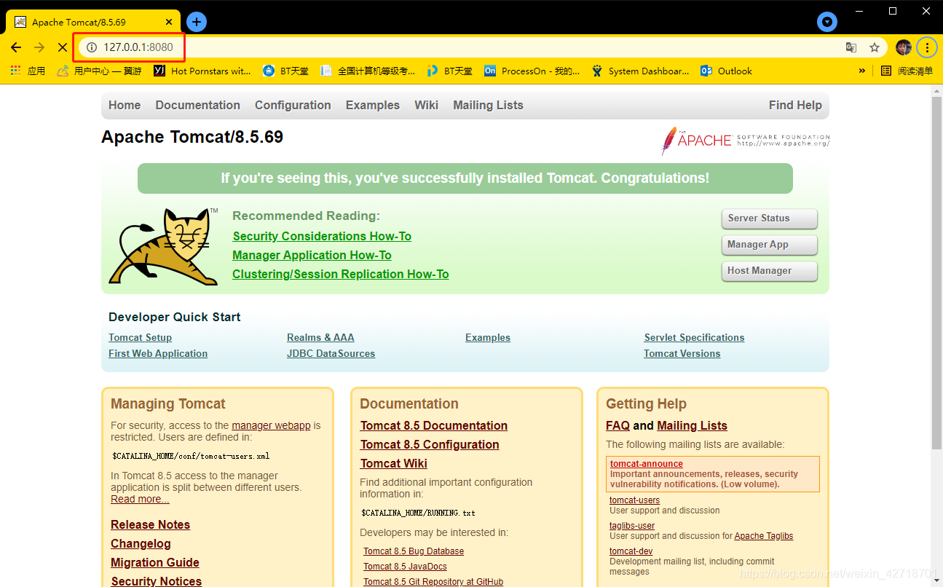The width and height of the screenshot is (943, 587).
Task: Bookmark this page with the star icon
Action: point(875,47)
